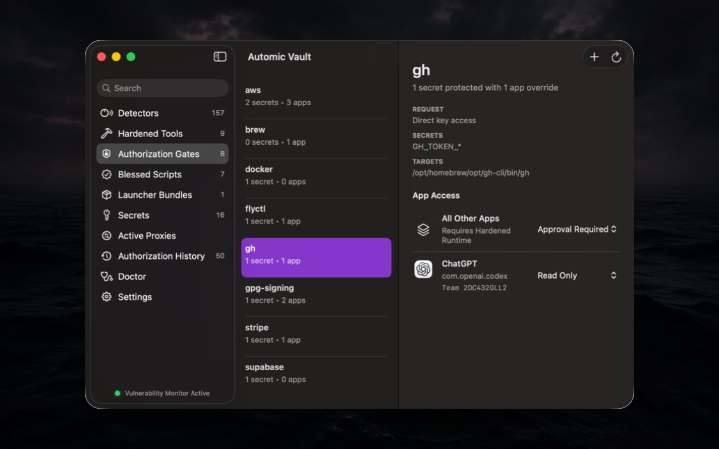Click the Team 2DC432GLL2 label

coord(474,288)
